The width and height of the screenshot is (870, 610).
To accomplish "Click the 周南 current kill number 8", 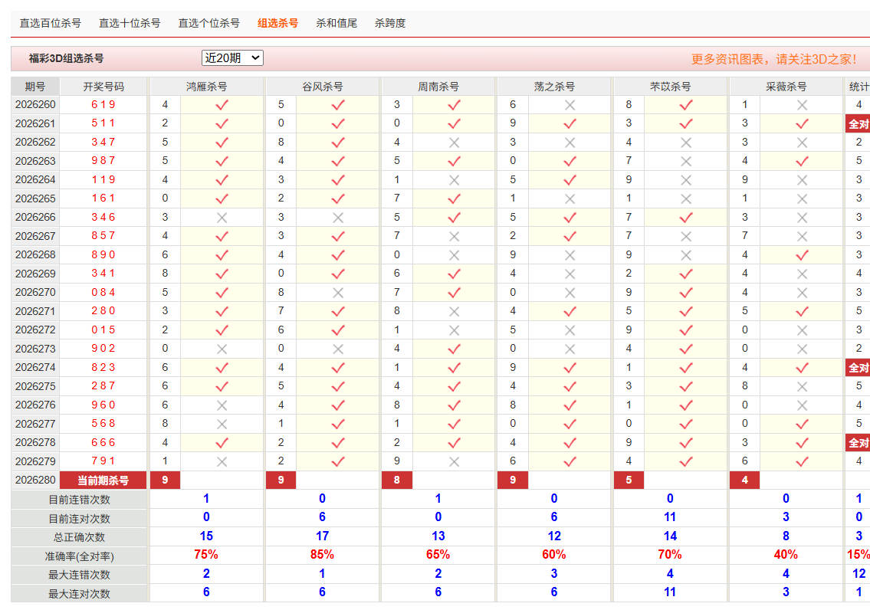I will pos(397,480).
